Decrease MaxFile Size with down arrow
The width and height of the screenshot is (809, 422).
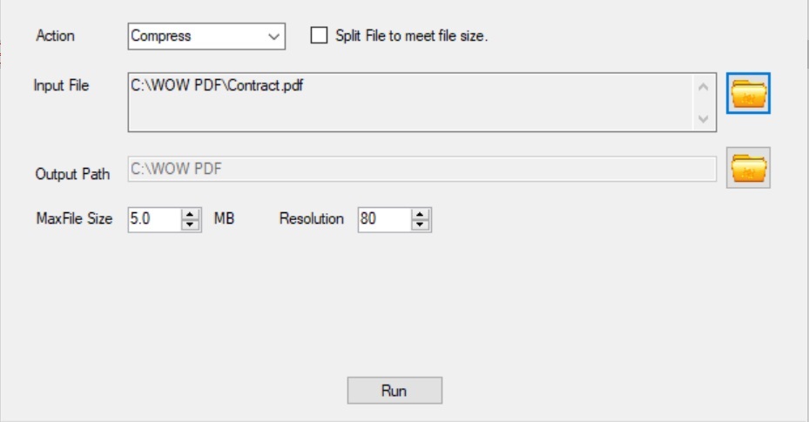(191, 224)
